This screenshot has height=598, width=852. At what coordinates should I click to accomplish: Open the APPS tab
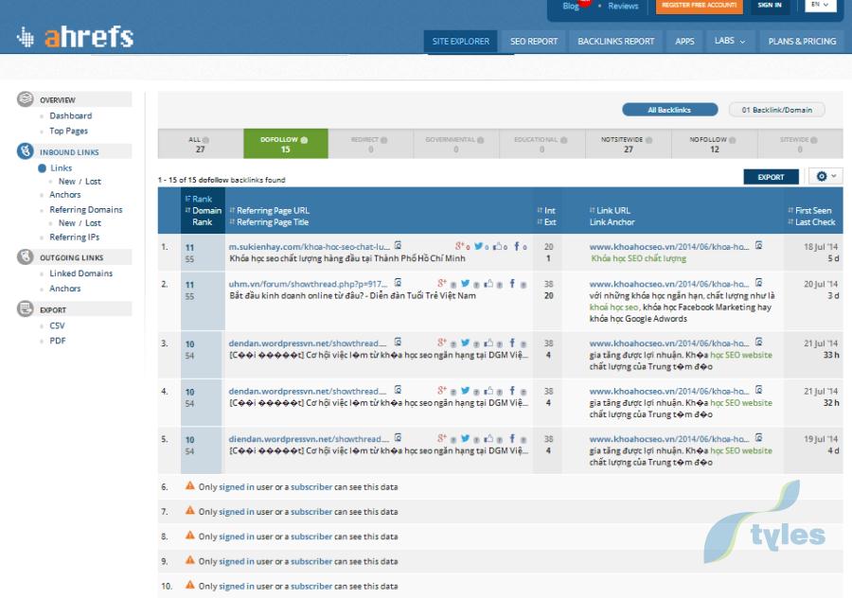684,42
